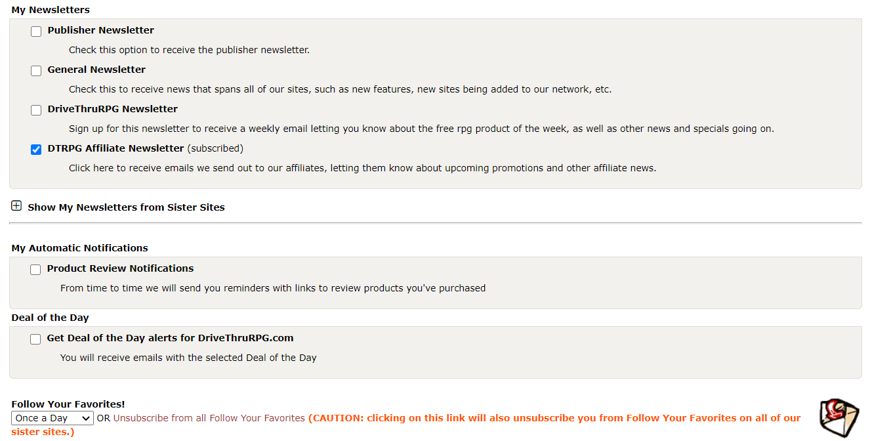Image resolution: width=870 pixels, height=441 pixels.
Task: Open the Once a Day frequency dropdown
Action: click(52, 418)
